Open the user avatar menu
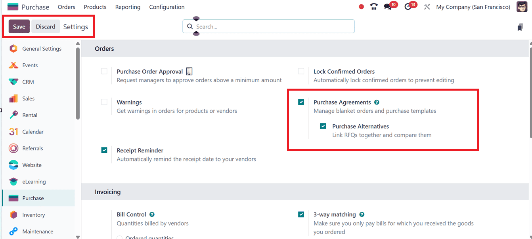Screen dimensions: 532x239 click(x=522, y=7)
